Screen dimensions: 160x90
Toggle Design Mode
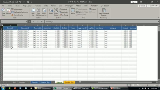click(x=56, y=12)
